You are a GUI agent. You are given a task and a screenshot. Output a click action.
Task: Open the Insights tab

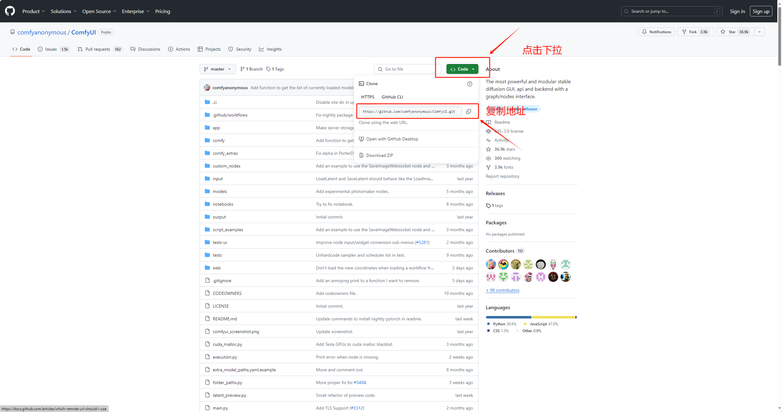pyautogui.click(x=270, y=49)
